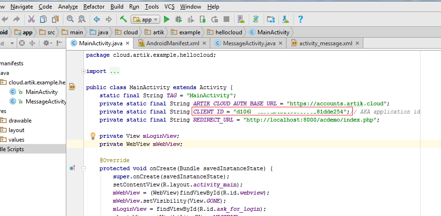Click the cloud breadcrumb
The image size is (441, 216).
[126, 32]
